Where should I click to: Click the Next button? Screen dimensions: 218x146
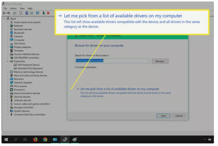click(163, 116)
